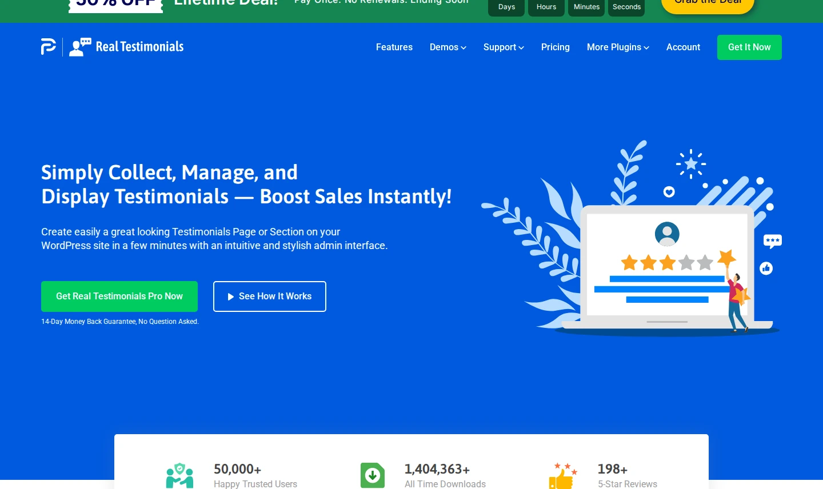
Task: Open the Account page
Action: point(683,47)
